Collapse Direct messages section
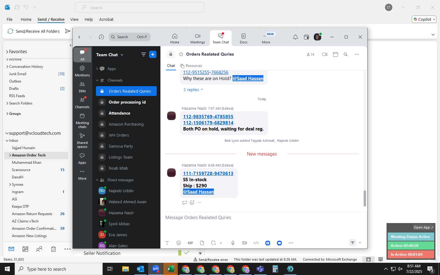440x275 pixels. (97, 180)
